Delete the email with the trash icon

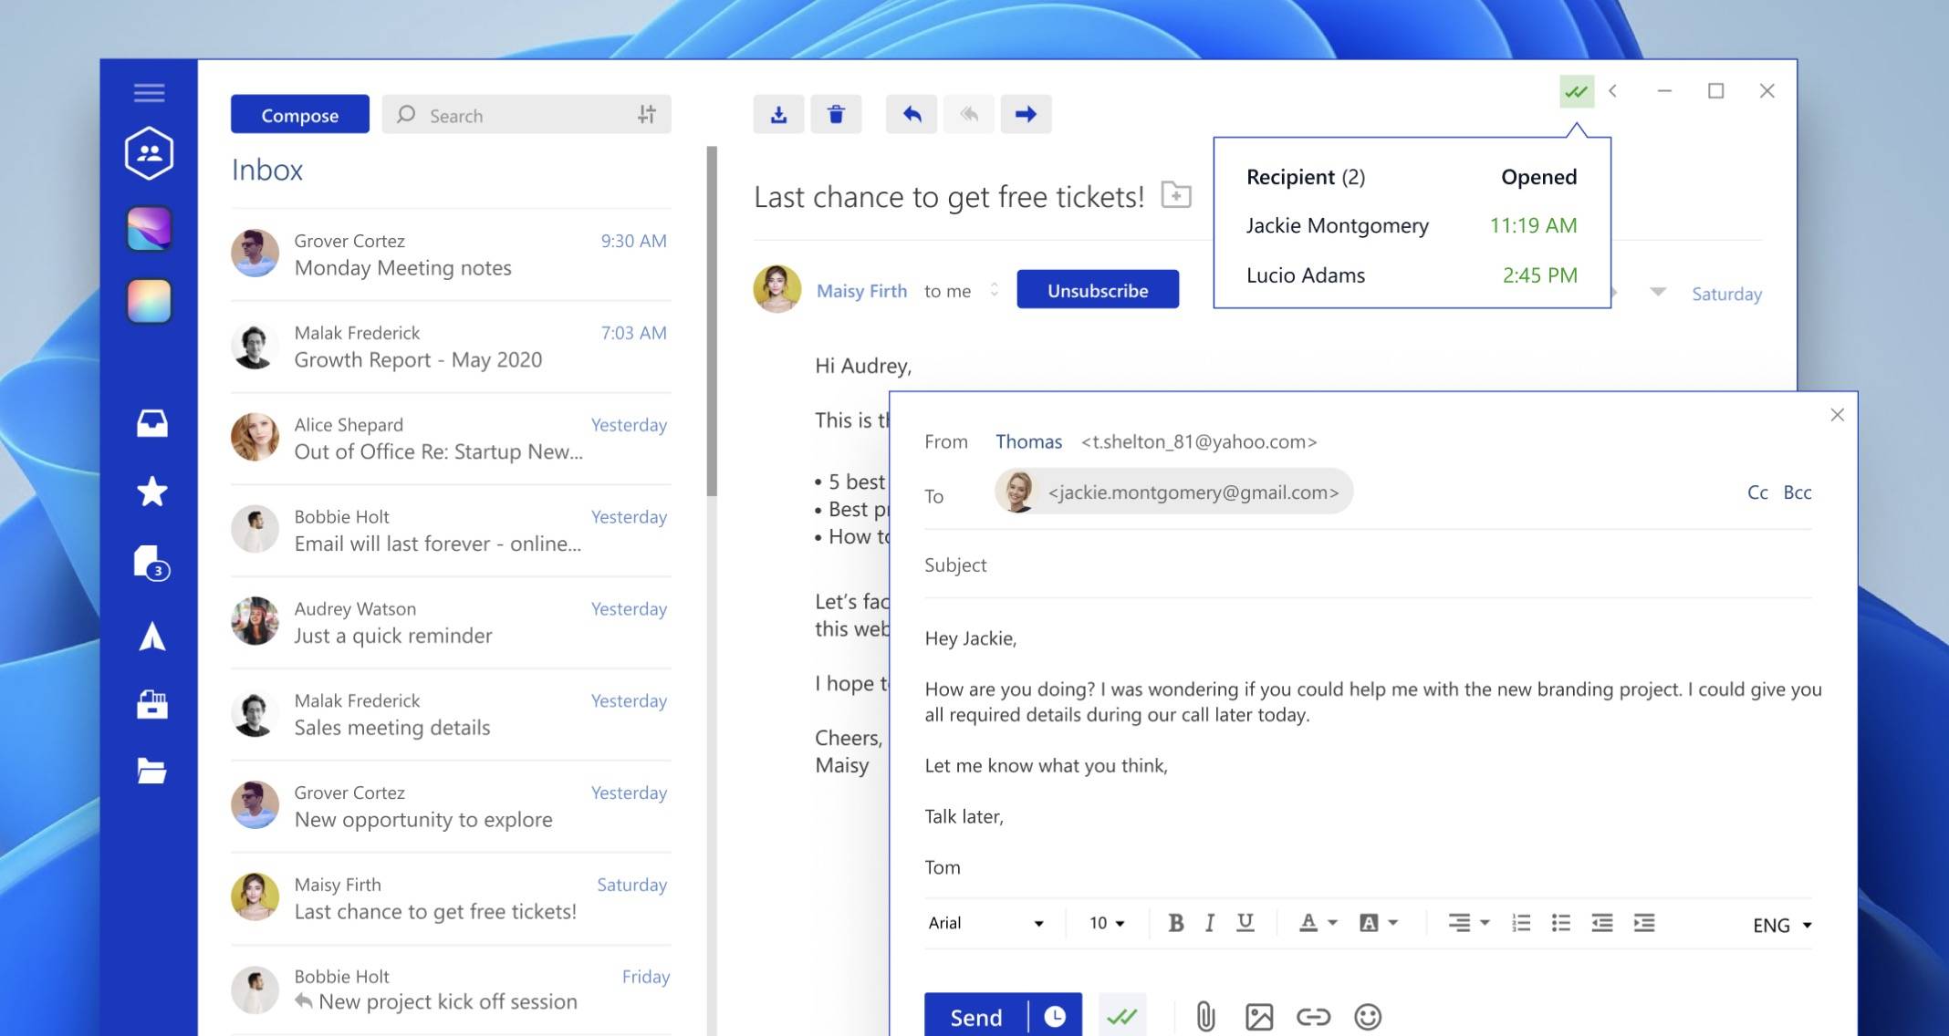pos(836,115)
